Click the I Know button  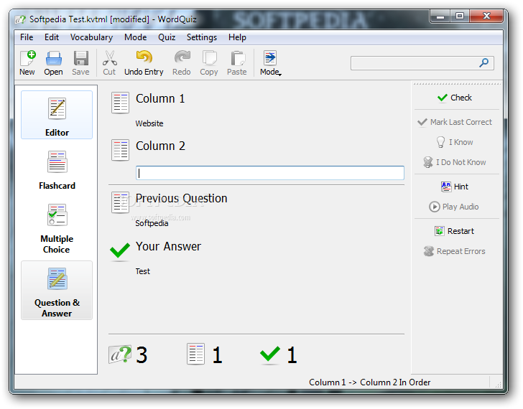pos(455,142)
